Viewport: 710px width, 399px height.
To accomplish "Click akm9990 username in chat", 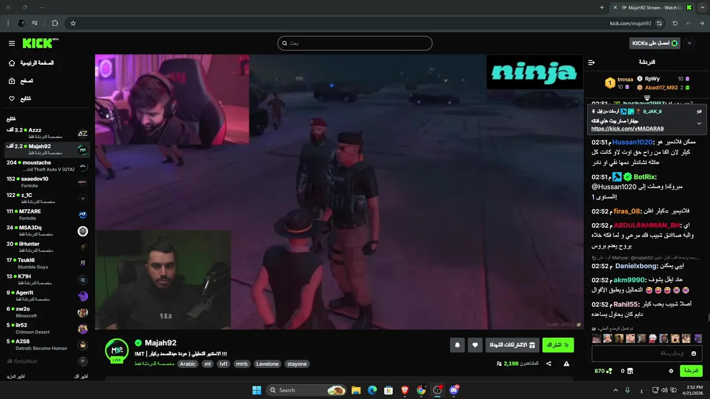I will pos(630,280).
